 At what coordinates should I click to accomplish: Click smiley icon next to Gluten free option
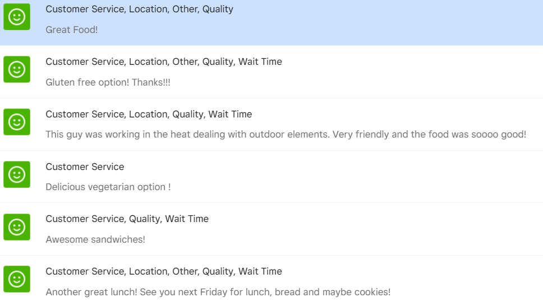coord(17,69)
